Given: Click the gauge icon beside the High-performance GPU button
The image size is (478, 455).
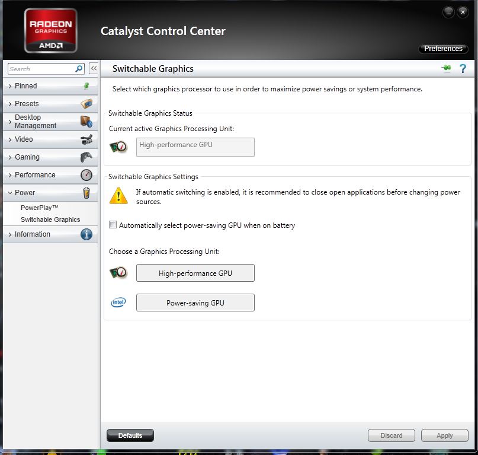Looking at the screenshot, I should coord(118,273).
